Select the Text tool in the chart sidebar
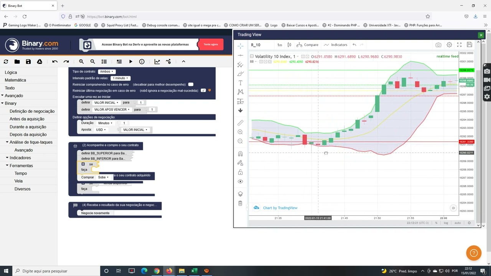491x276 pixels. [x=240, y=83]
